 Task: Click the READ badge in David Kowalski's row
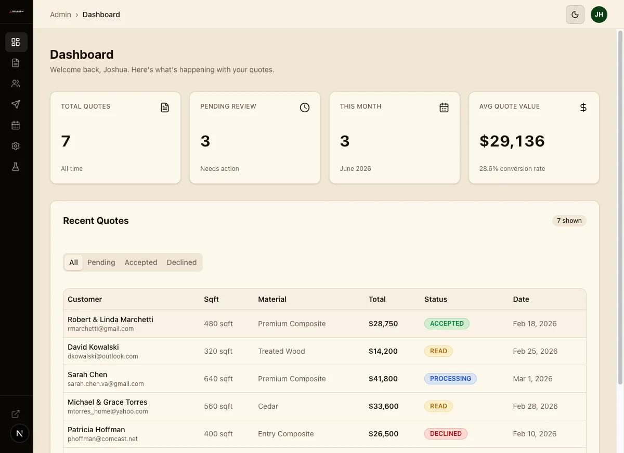click(x=438, y=351)
